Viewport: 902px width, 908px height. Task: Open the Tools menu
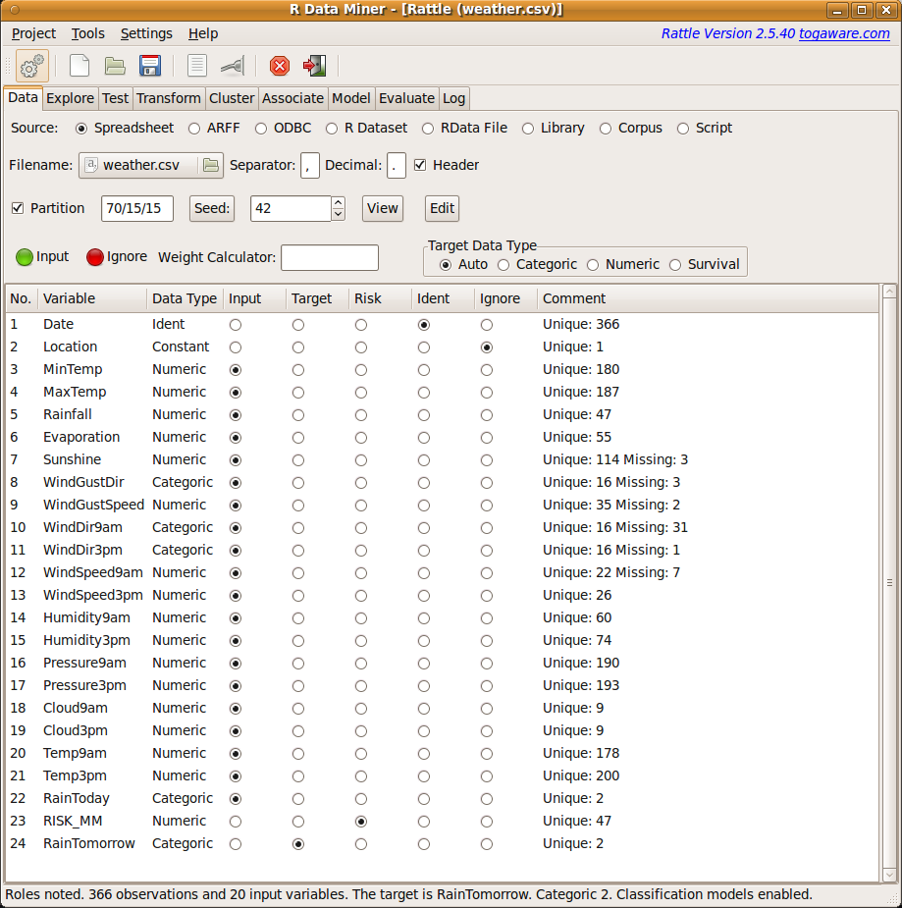tap(87, 33)
